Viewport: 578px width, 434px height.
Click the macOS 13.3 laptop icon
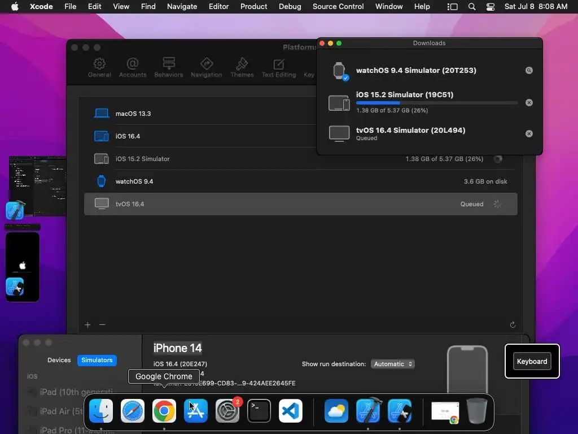[x=102, y=113]
